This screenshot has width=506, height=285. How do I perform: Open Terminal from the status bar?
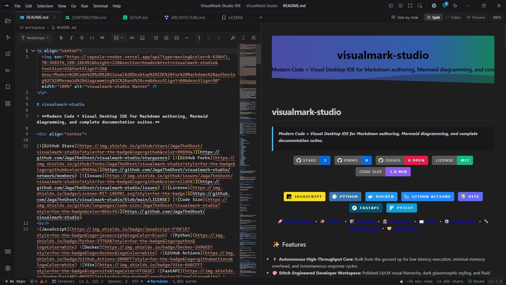63,281
